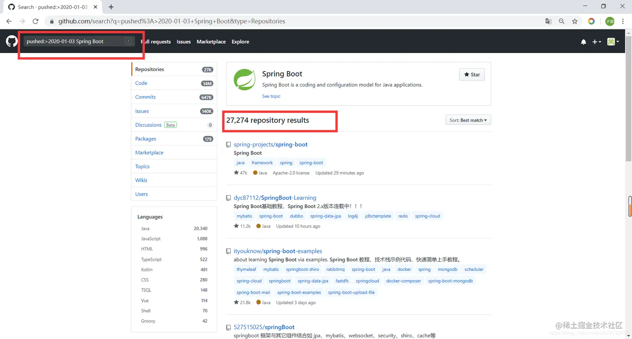Open the notifications bell
This screenshot has height=339, width=632.
(584, 42)
